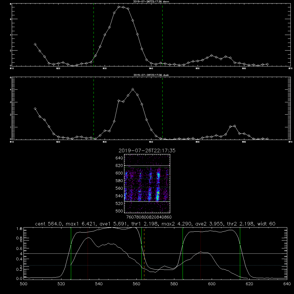This screenshot has width=294, height=294.
Task: Click the lower white horizontal line in heatmap
Action: click(147, 201)
